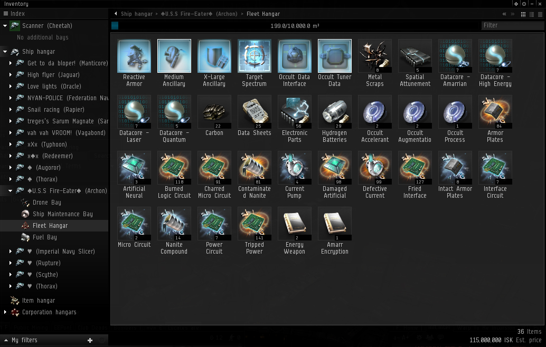Select the Defective Current item
The width and height of the screenshot is (546, 347).
(x=375, y=168)
